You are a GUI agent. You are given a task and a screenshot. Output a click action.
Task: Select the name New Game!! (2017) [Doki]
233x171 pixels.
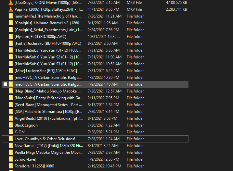(49, 146)
